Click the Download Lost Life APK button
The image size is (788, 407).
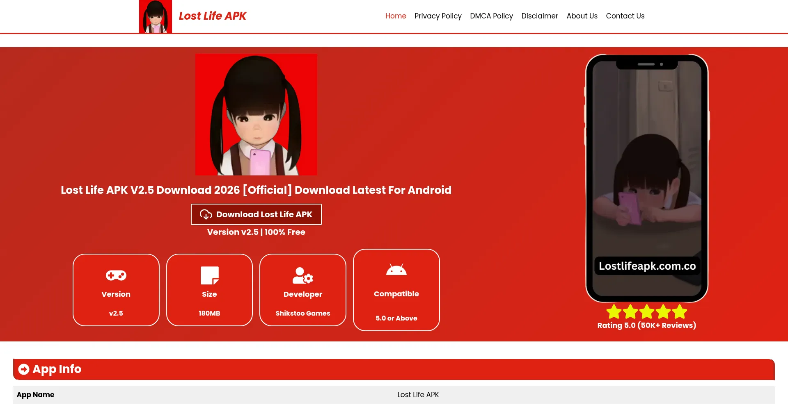click(x=256, y=214)
